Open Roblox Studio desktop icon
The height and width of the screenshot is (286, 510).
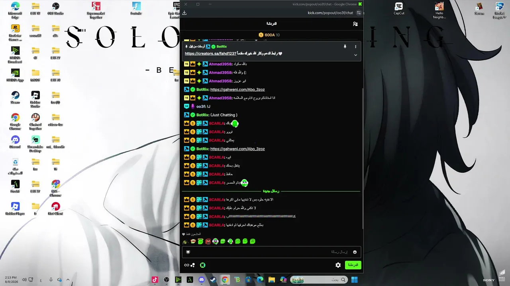(35, 99)
